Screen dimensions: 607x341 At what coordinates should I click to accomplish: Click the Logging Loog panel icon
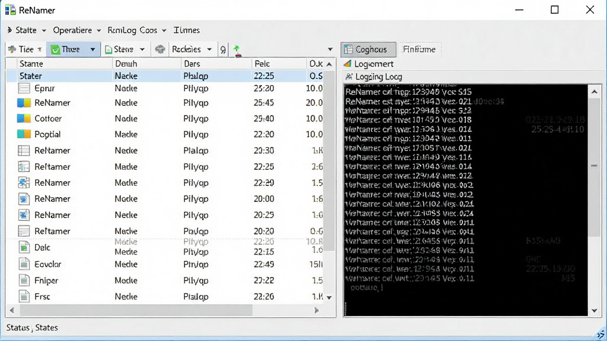[x=349, y=76]
